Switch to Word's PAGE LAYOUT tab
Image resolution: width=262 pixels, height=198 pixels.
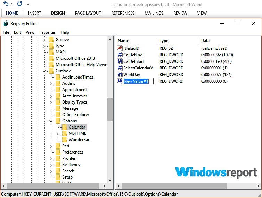coord(88,13)
